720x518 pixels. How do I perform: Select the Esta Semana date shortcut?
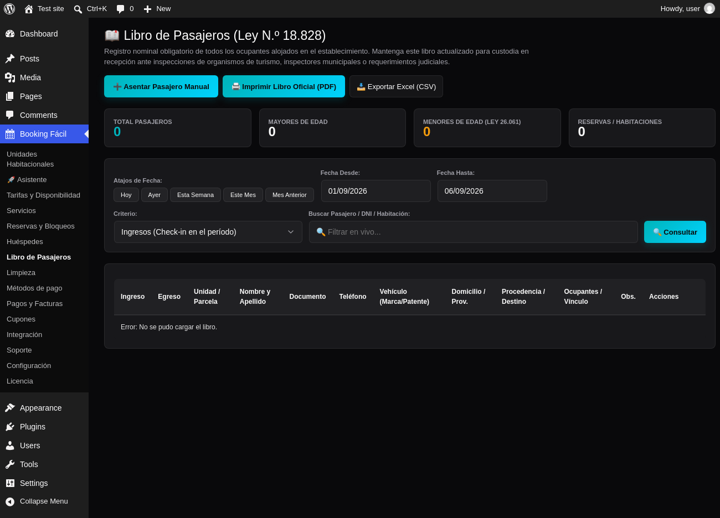click(x=196, y=195)
